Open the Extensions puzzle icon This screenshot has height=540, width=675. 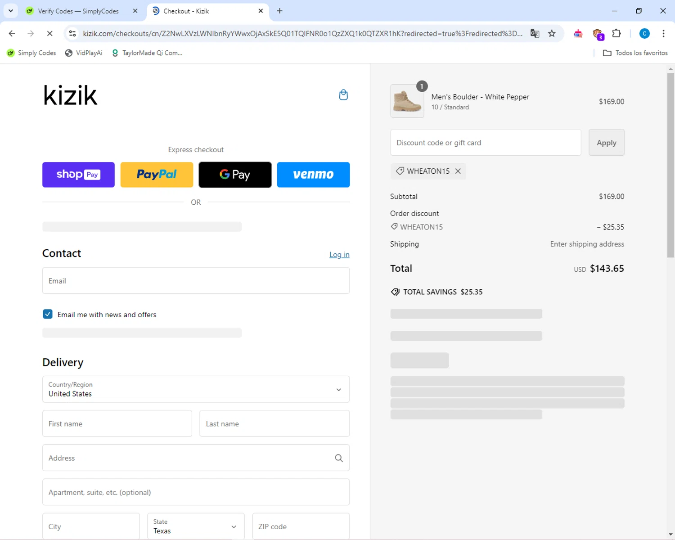(616, 33)
